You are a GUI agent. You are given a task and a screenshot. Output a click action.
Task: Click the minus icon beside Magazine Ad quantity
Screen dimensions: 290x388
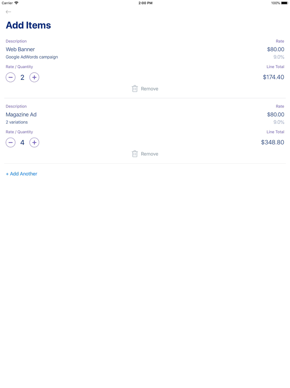[10, 142]
